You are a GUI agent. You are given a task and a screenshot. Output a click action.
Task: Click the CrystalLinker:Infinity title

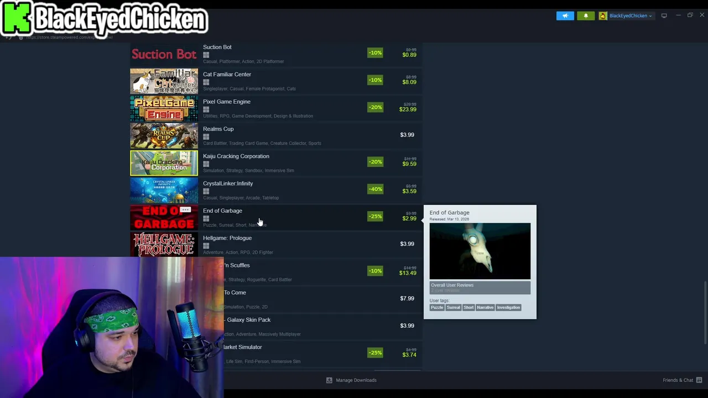pos(228,184)
